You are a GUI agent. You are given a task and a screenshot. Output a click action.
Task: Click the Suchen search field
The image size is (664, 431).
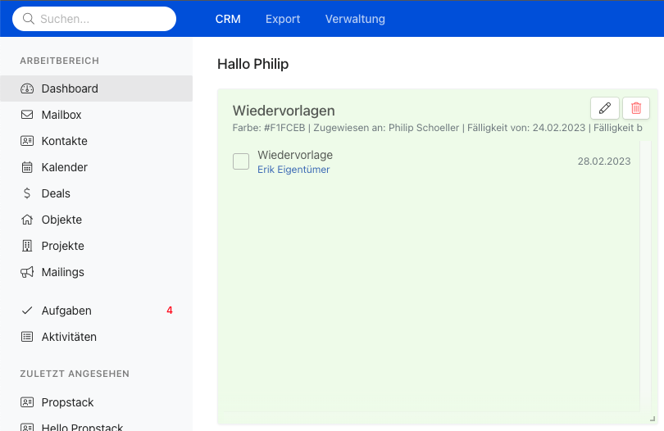tap(94, 19)
